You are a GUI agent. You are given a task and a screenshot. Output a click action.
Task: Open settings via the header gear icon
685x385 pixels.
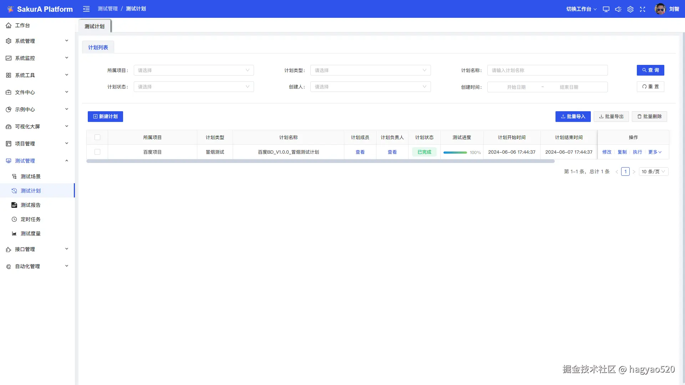click(630, 9)
